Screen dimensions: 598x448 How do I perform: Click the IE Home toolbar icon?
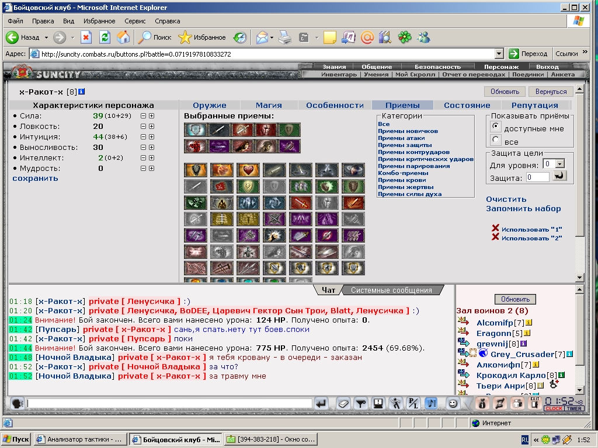[123, 37]
